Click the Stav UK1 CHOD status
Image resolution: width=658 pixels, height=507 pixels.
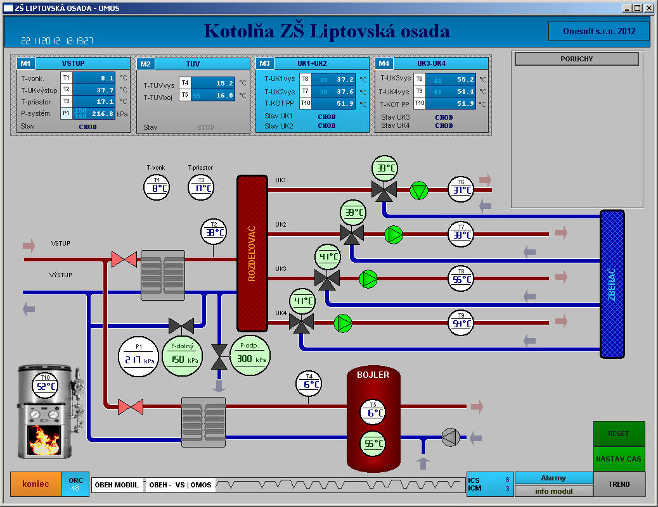tap(326, 117)
